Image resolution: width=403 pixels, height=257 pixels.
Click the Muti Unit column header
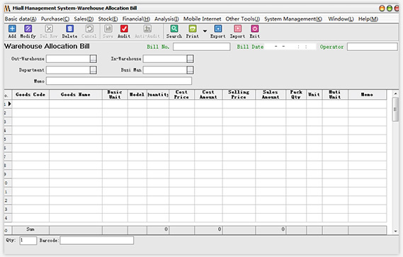coord(335,95)
